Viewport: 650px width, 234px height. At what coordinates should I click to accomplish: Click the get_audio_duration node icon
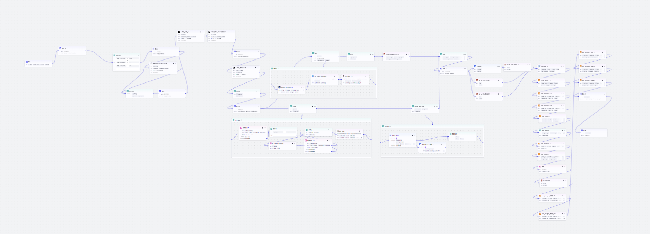point(313,76)
